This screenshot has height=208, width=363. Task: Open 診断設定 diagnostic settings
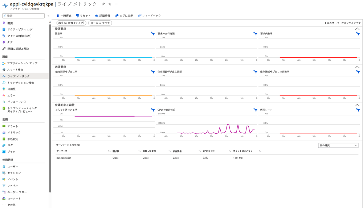(x=13, y=139)
